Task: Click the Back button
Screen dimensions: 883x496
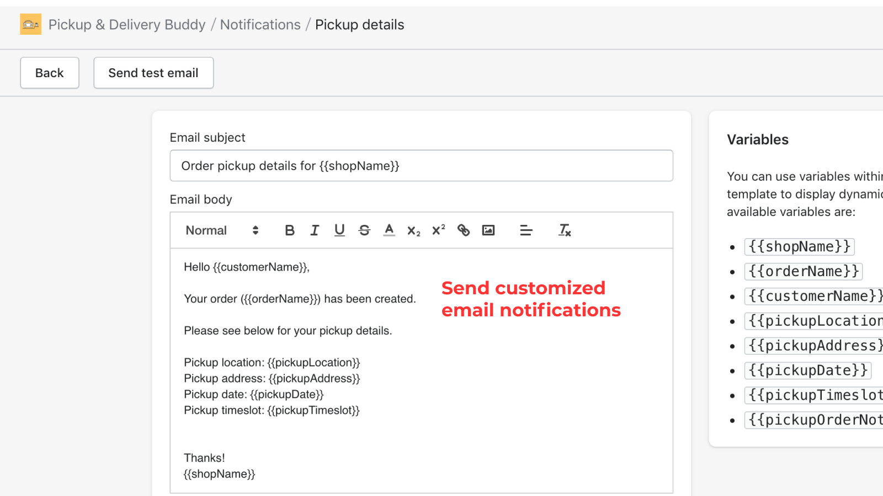Action: click(x=50, y=73)
